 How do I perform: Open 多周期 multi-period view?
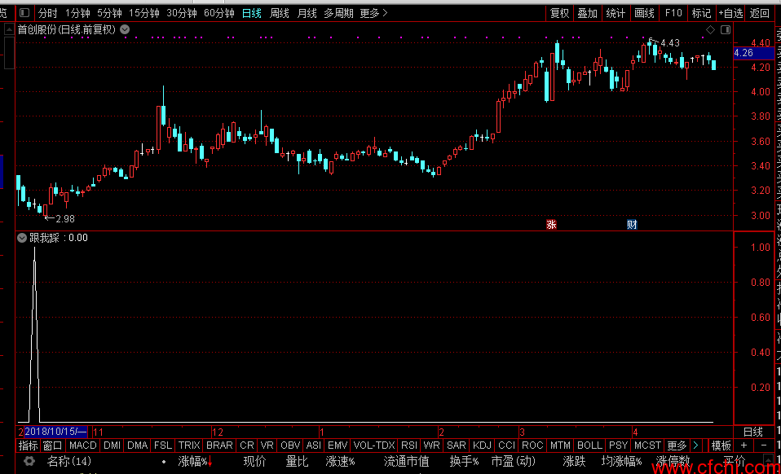(338, 13)
